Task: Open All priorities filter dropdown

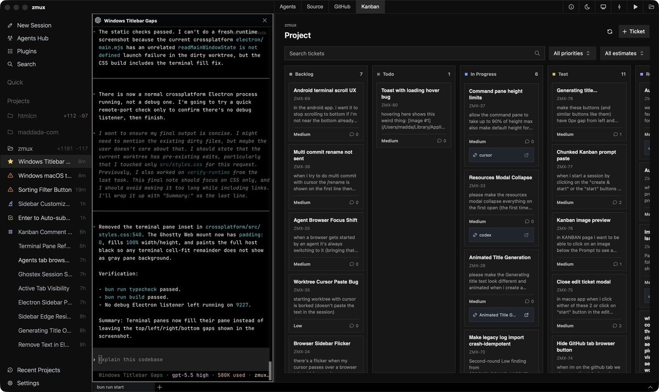Action: [x=572, y=53]
